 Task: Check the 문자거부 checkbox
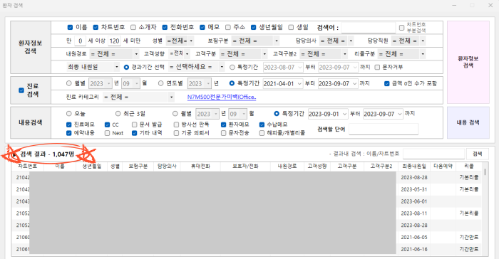pos(377,67)
